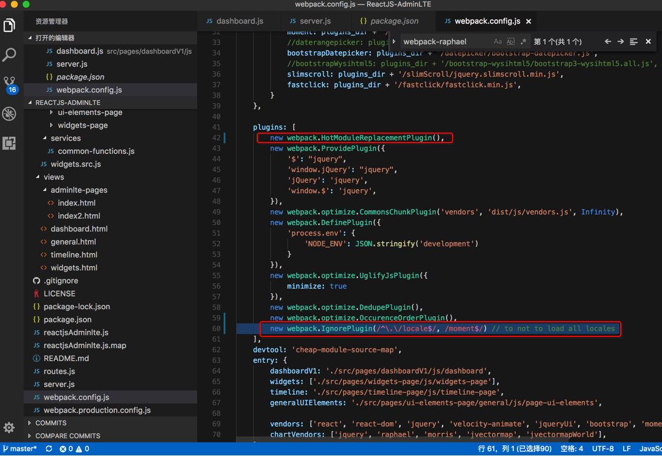Toggle Match Case in find widget
This screenshot has width=662, height=456.
tap(497, 42)
